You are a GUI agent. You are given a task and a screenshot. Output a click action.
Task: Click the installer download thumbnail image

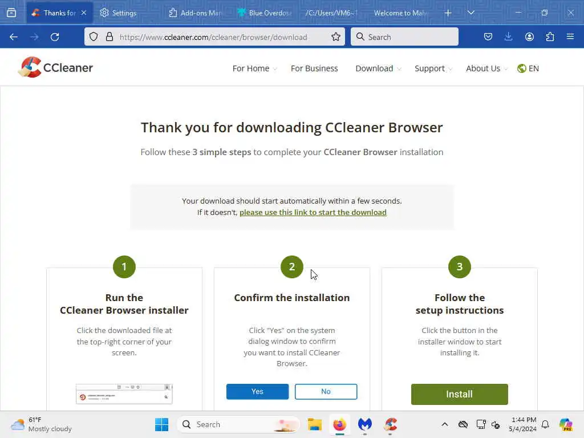coord(124,394)
